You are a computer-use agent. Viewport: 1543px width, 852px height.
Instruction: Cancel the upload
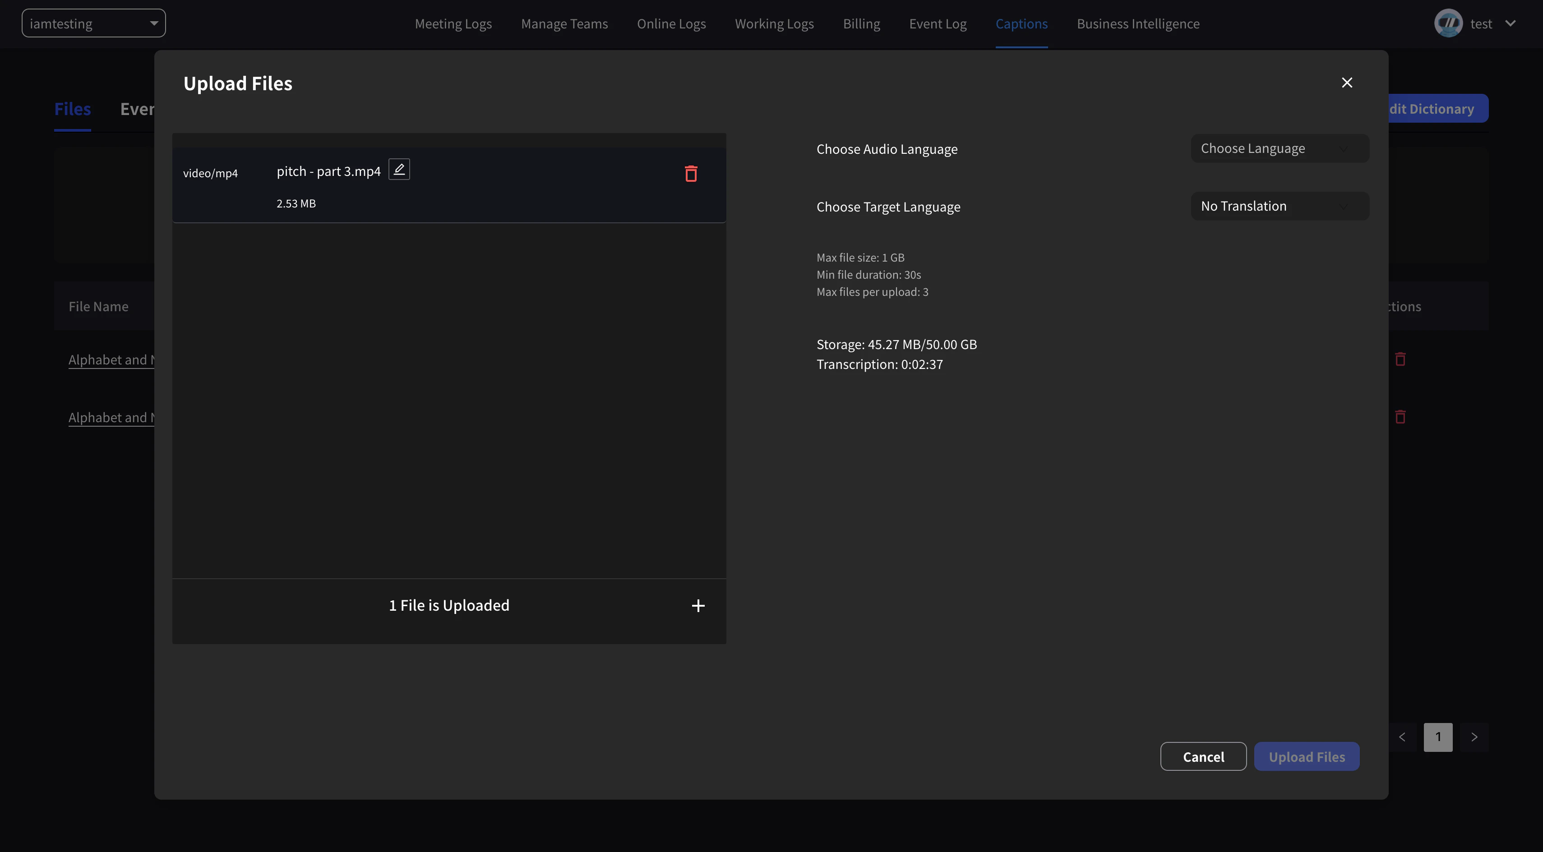click(x=1203, y=756)
